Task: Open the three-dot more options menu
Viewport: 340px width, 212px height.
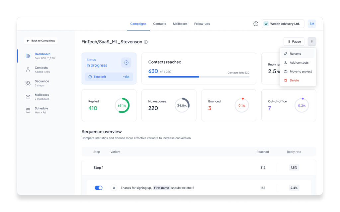Action: (311, 41)
